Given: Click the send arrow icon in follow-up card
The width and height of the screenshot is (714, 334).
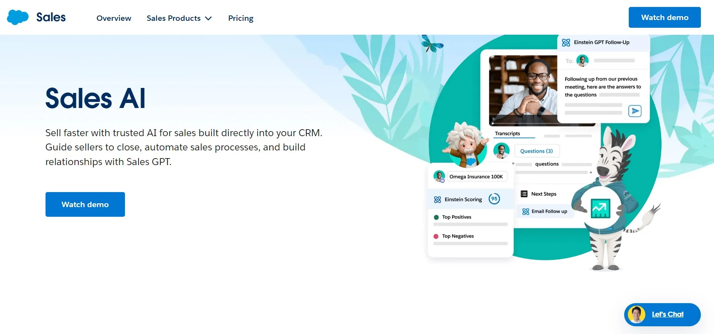Looking at the screenshot, I should pyautogui.click(x=635, y=111).
